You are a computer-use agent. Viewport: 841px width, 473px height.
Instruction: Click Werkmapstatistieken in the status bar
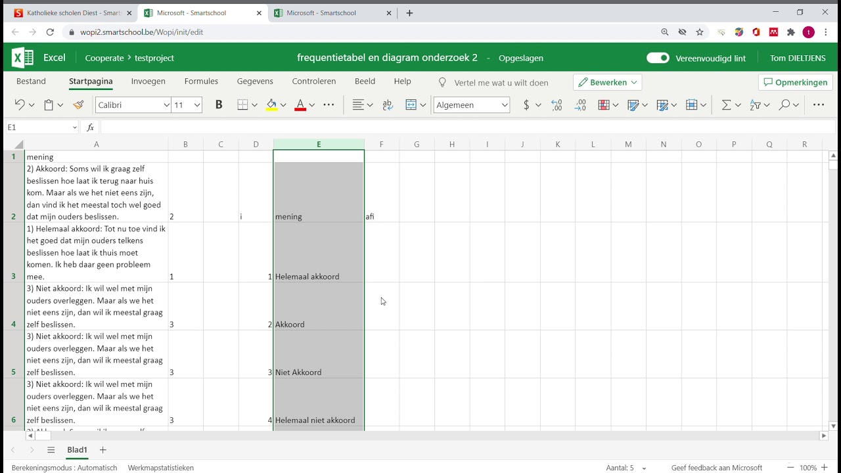pyautogui.click(x=161, y=468)
